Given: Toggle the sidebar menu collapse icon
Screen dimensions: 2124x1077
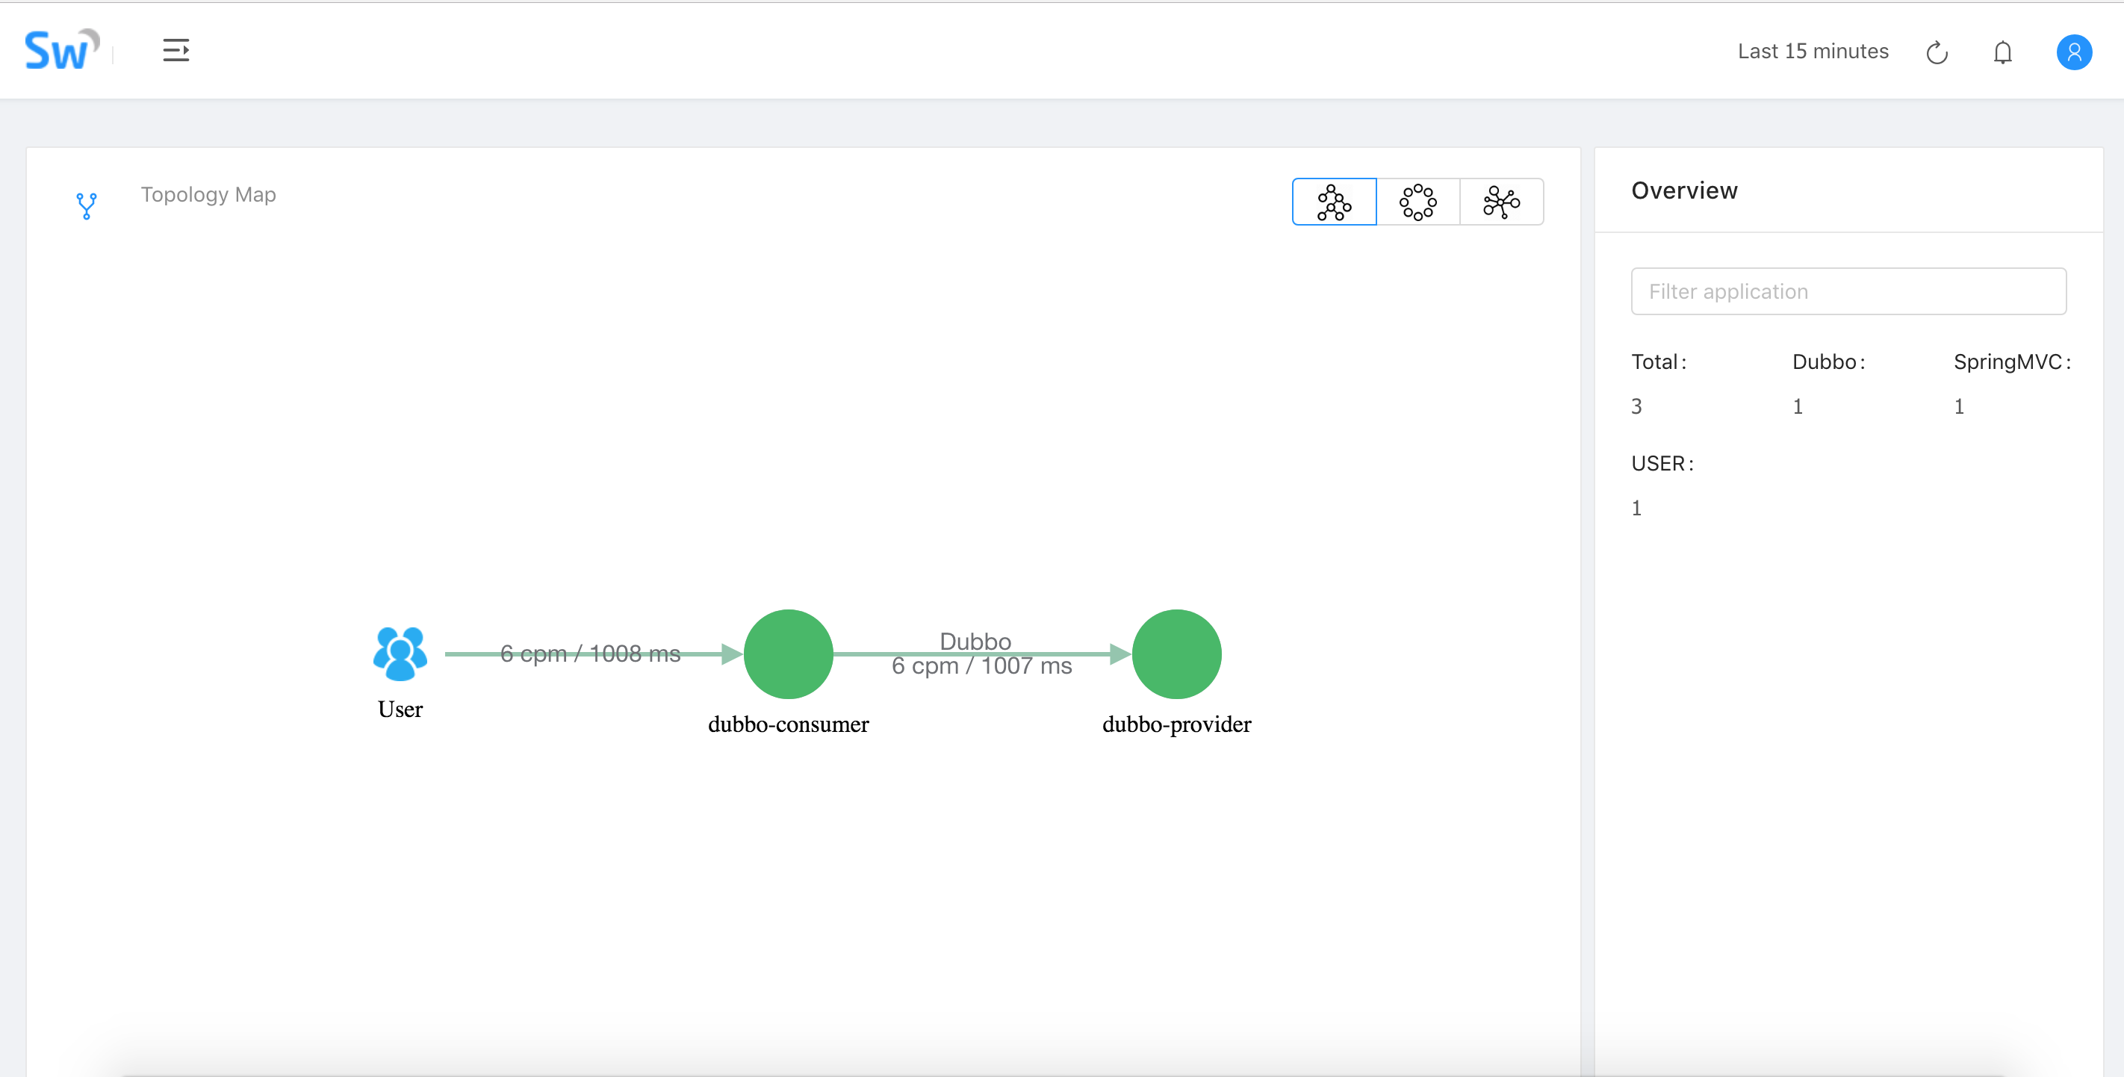Looking at the screenshot, I should 176,50.
